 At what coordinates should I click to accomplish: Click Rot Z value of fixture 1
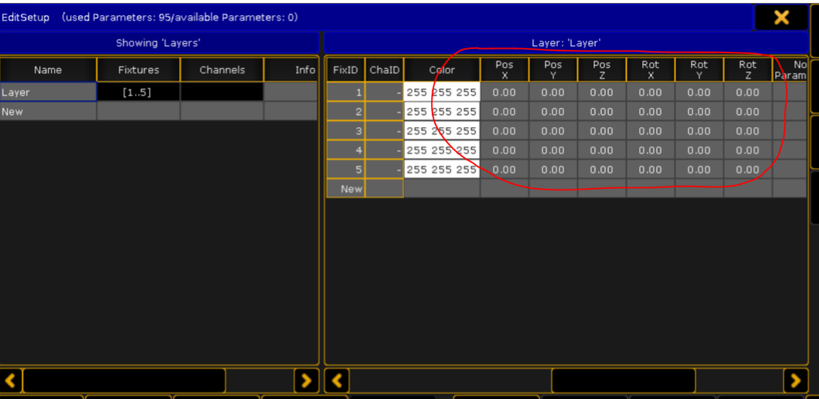point(748,93)
